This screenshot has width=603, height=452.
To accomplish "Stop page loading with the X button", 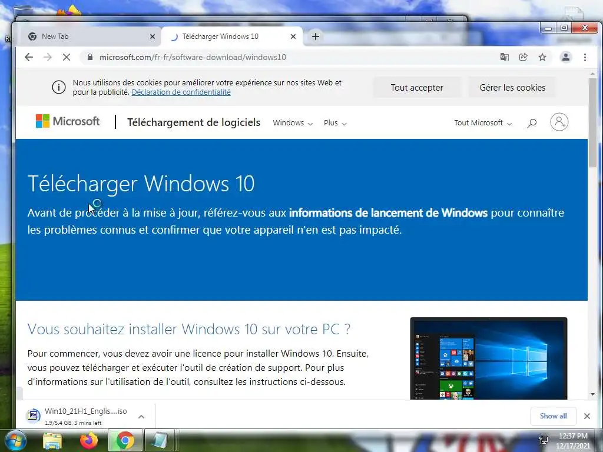I will (x=67, y=57).
